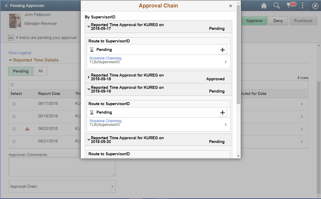Viewport: 321px width, 199px height.
Task: Click the plus icon to insert an approver for 2018-09-17
Action: pos(223,50)
